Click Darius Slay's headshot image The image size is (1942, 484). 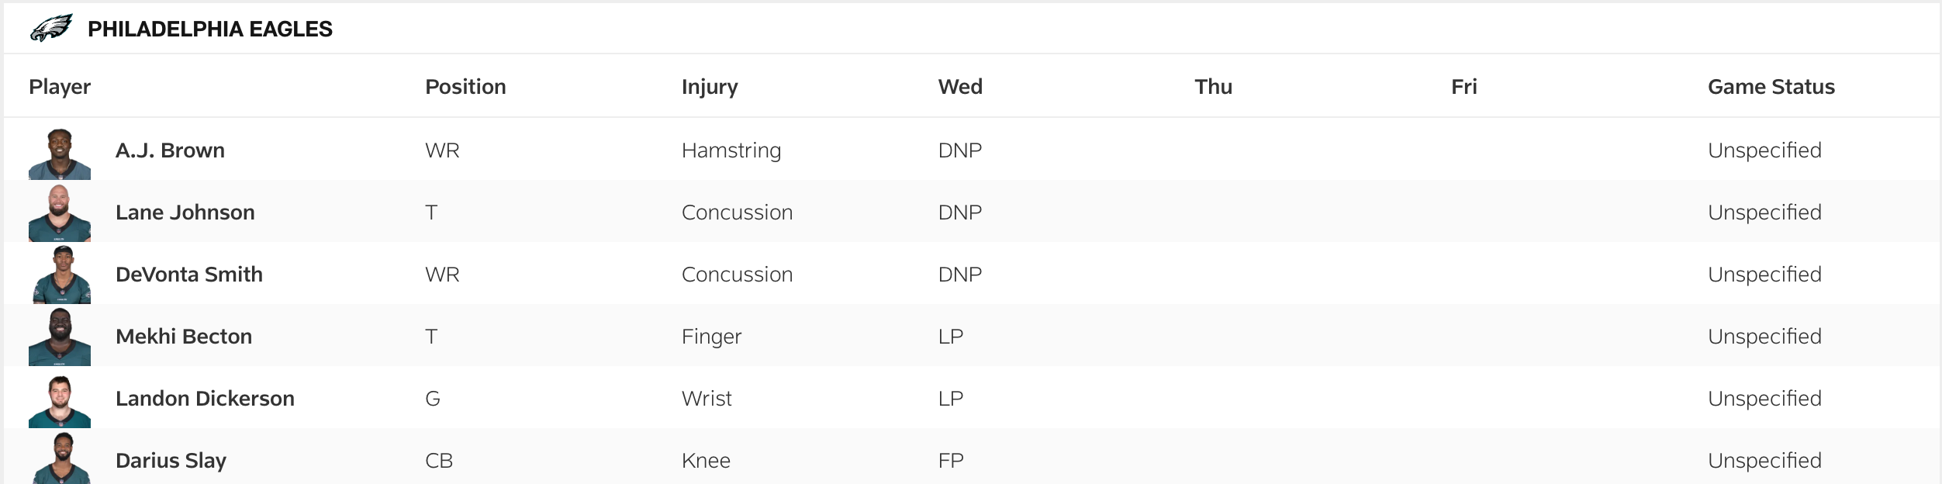[62, 459]
